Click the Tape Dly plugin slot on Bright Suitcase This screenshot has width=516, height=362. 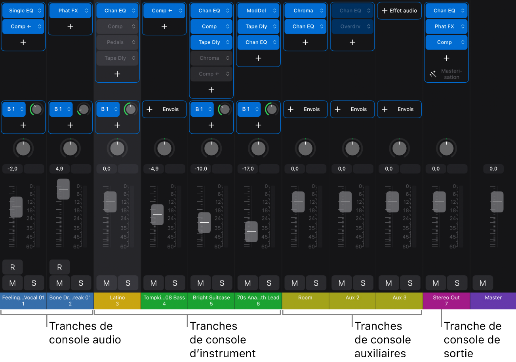211,42
